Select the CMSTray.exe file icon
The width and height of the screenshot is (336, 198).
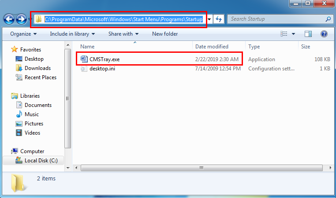[84, 59]
